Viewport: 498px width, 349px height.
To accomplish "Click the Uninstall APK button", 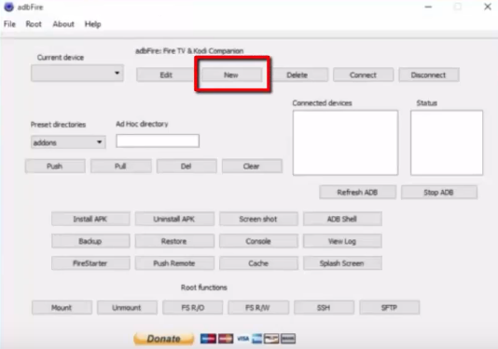I will [174, 219].
